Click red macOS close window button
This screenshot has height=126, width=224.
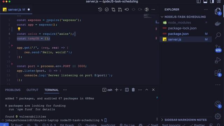pyautogui.click(x=3, y=1)
